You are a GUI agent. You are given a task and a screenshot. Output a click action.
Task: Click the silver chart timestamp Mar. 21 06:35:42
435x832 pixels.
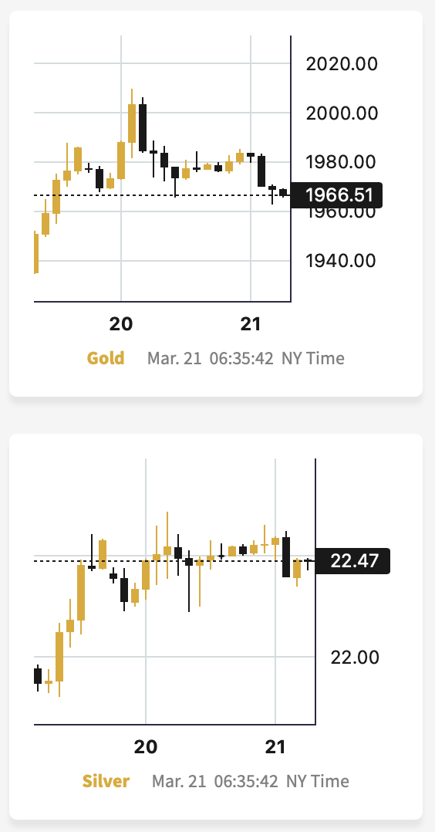click(x=215, y=782)
